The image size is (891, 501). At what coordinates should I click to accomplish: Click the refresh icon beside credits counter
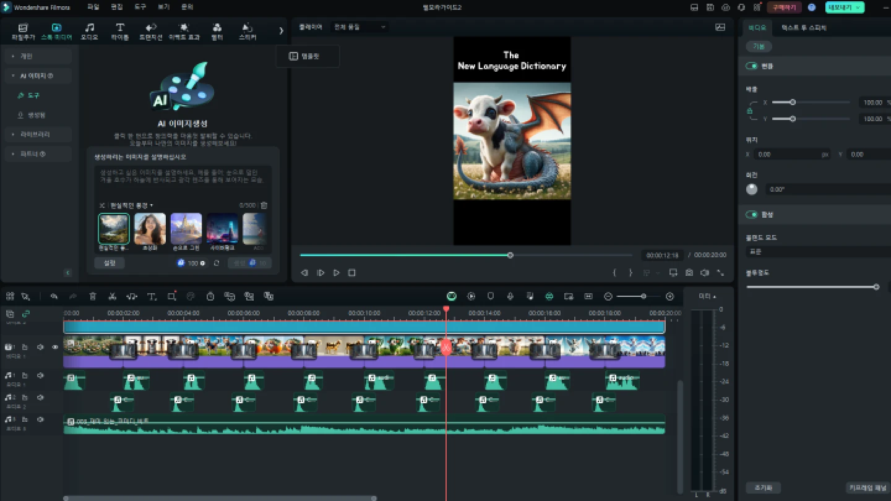(x=217, y=263)
